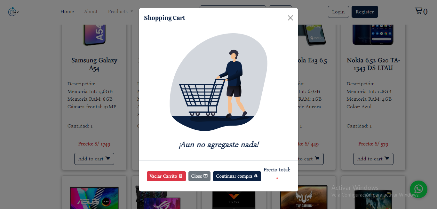
Task: Add Nokia G20 to cart
Action: [373, 159]
